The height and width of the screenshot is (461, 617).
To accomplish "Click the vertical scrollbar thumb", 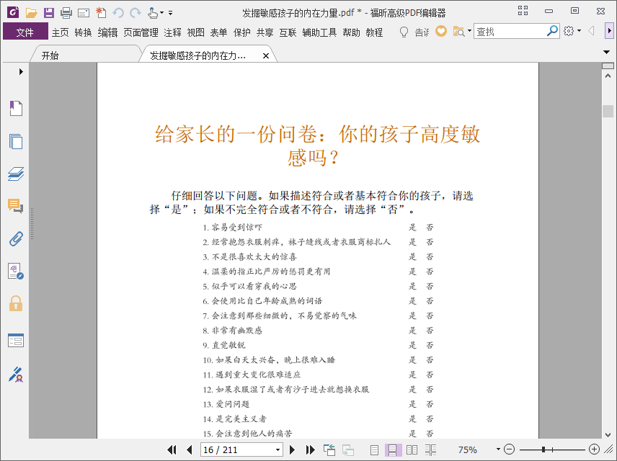I will coord(608,111).
